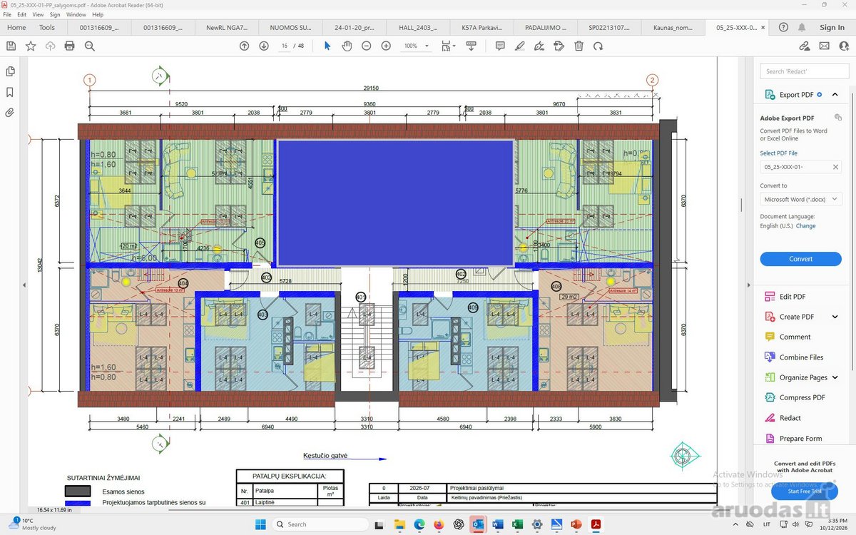
Task: Change document language link
Action: (x=806, y=226)
